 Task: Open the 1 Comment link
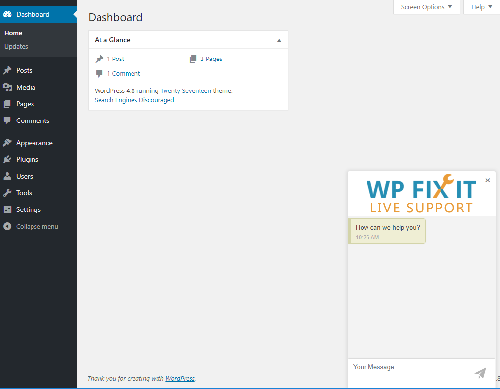[124, 74]
